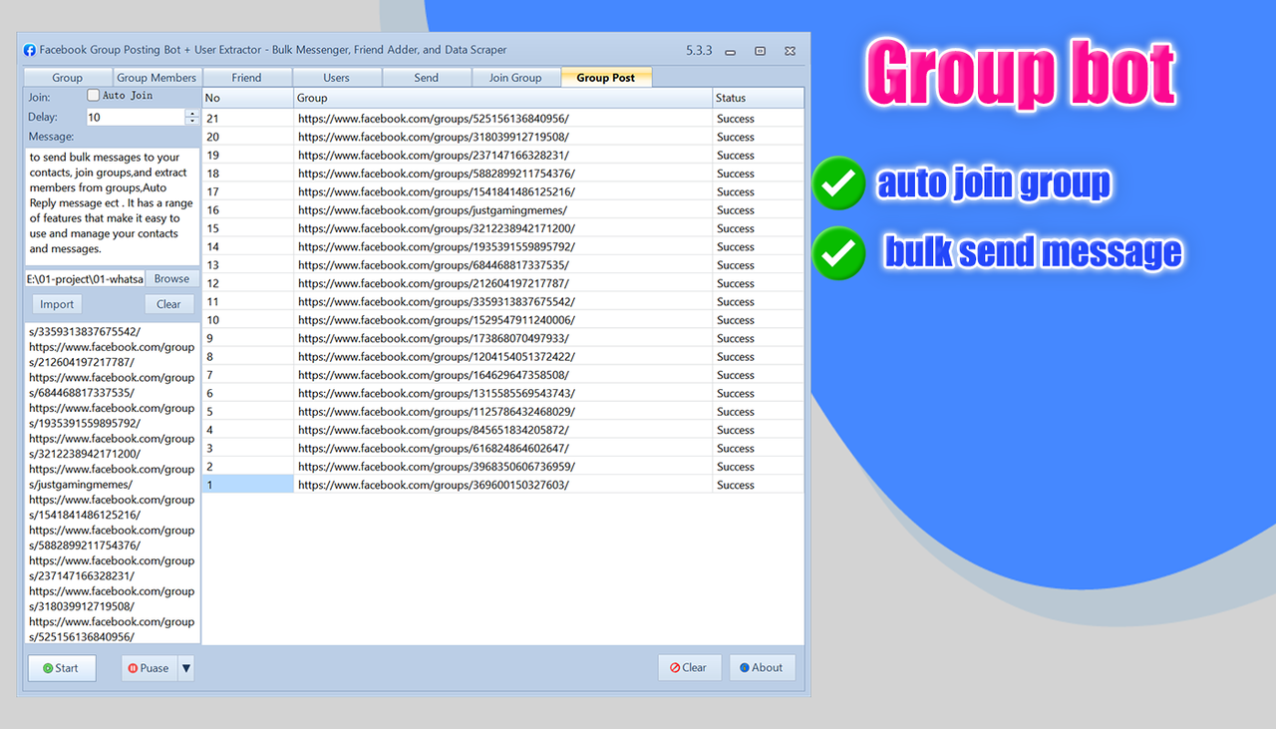Select row with groups/318039912719508/
The image size is (1276, 729).
[503, 137]
